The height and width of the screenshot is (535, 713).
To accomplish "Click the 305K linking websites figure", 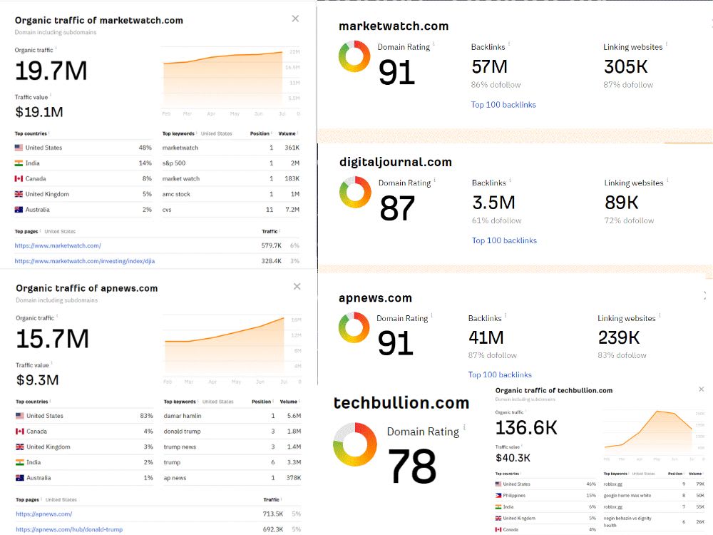I will (626, 67).
